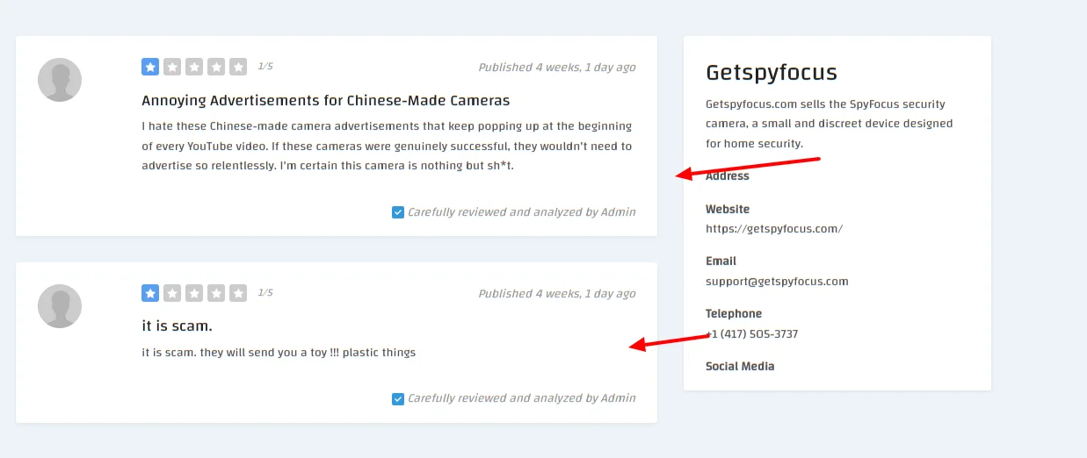The height and width of the screenshot is (458, 1087).
Task: Click the Social Media label
Action: 740,366
